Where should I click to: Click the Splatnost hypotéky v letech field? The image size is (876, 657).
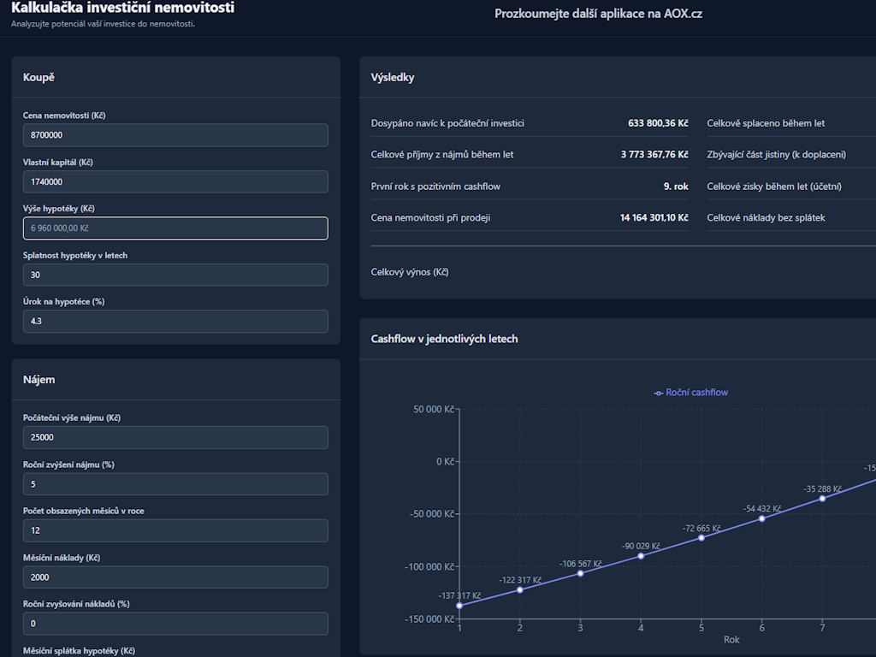(175, 275)
